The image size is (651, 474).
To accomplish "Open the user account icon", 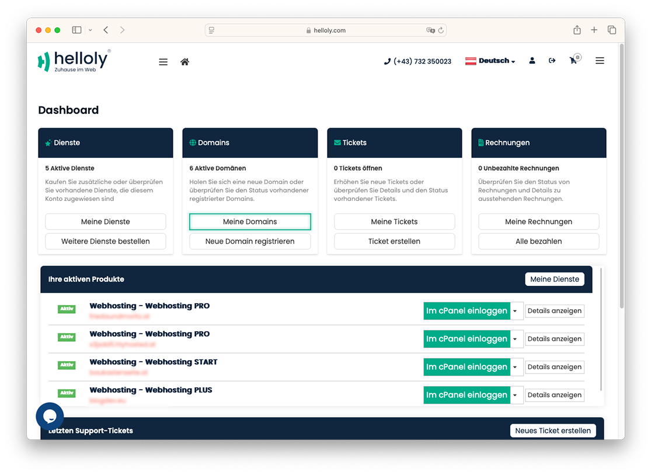I will tap(532, 61).
